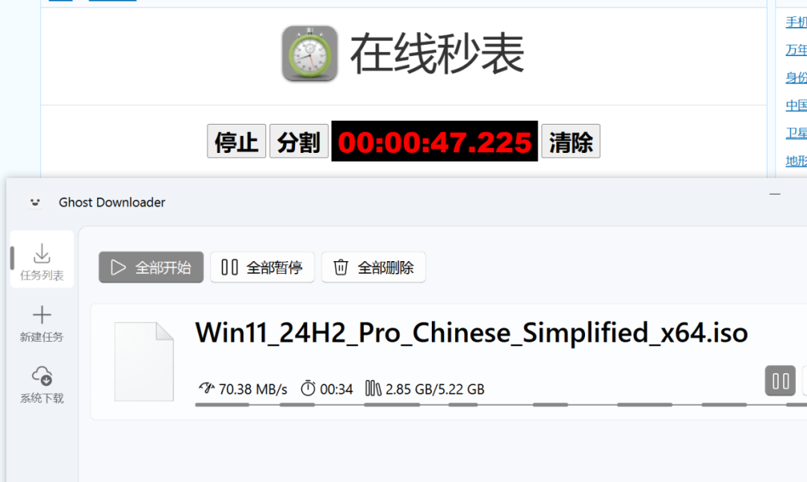Open the 系统下载 cloud download icon
Screen dimensions: 807x482
[x=42, y=375]
